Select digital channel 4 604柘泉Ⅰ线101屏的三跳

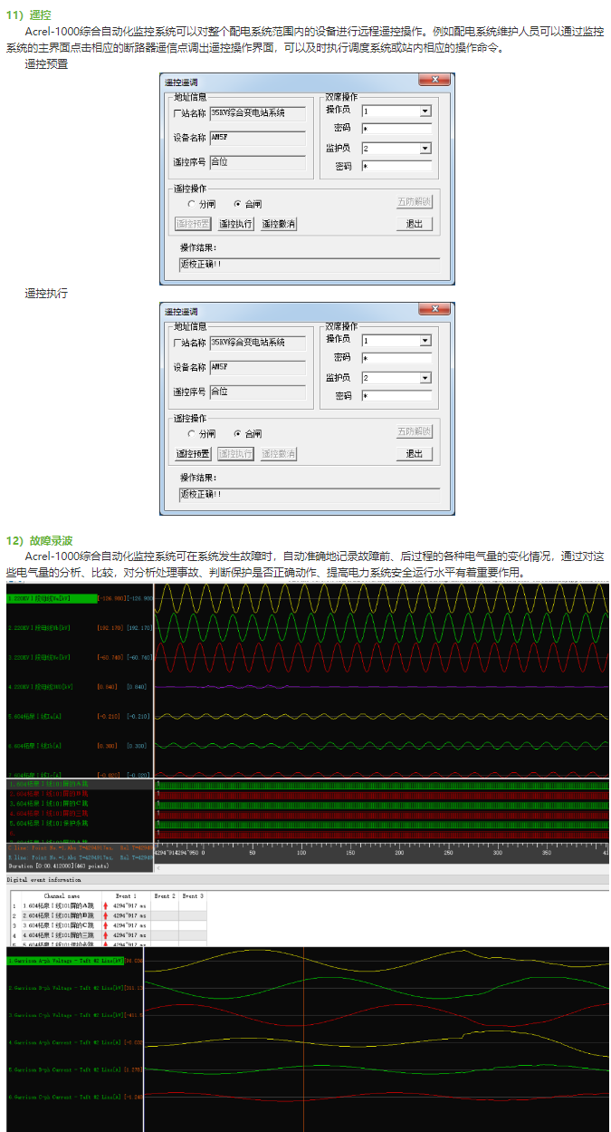coord(47,814)
